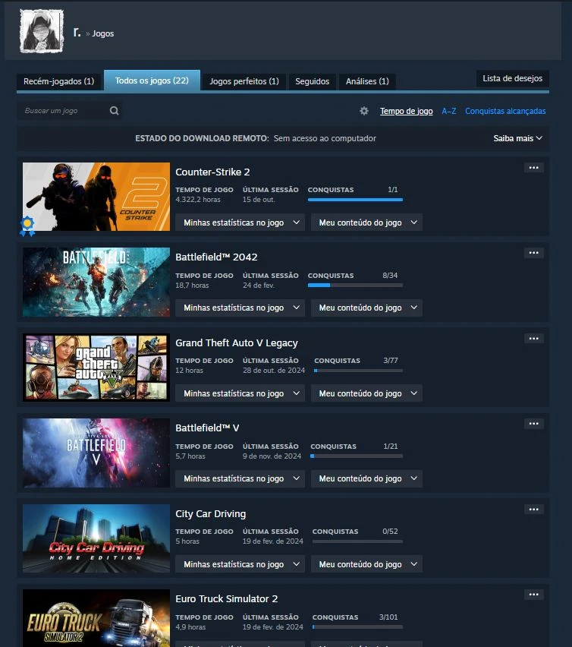The height and width of the screenshot is (647, 572).
Task: Open Counter-Strike 2 three-dots options menu
Action: coord(533,168)
